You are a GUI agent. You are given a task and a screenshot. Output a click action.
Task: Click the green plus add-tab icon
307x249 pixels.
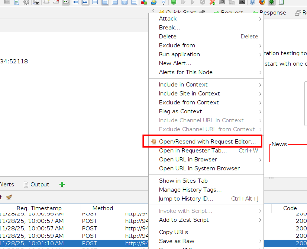[62, 185]
